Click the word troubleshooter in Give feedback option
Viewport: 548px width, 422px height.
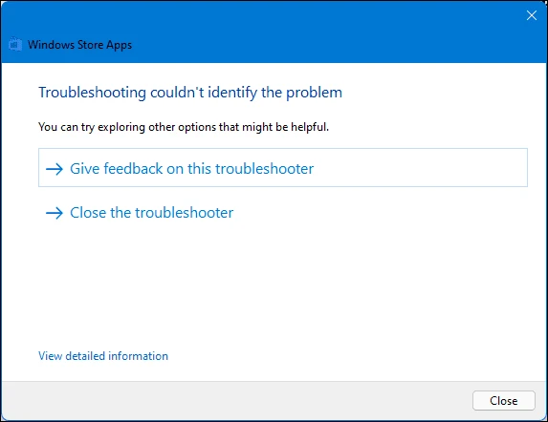tap(264, 169)
